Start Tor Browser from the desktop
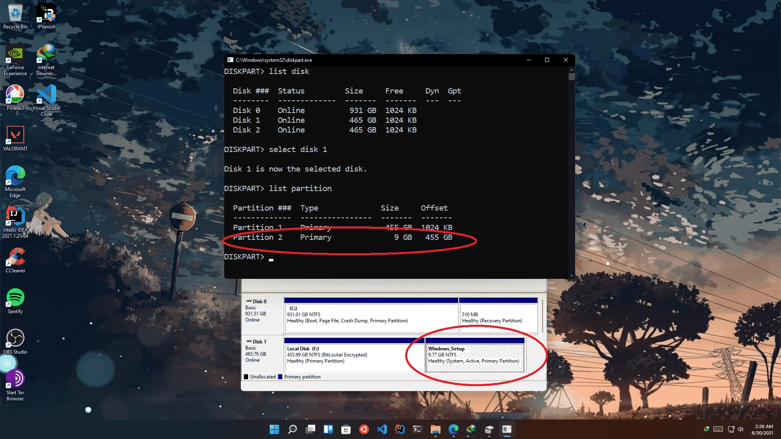 point(15,385)
